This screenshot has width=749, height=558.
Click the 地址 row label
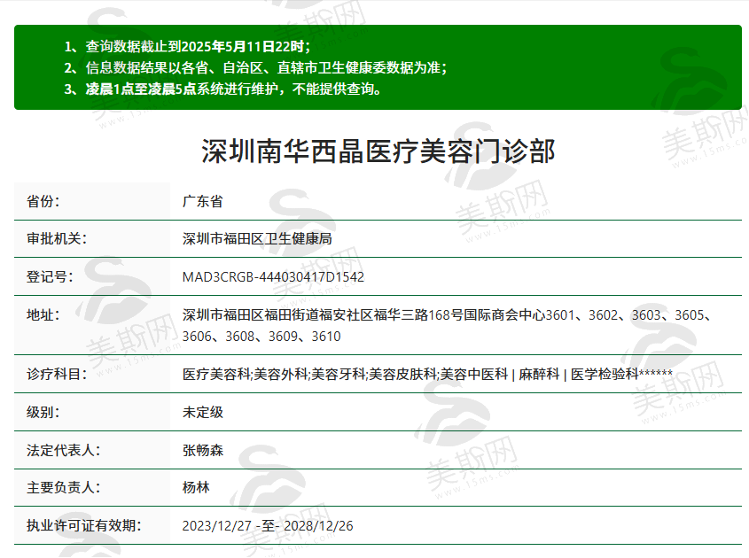(43, 314)
